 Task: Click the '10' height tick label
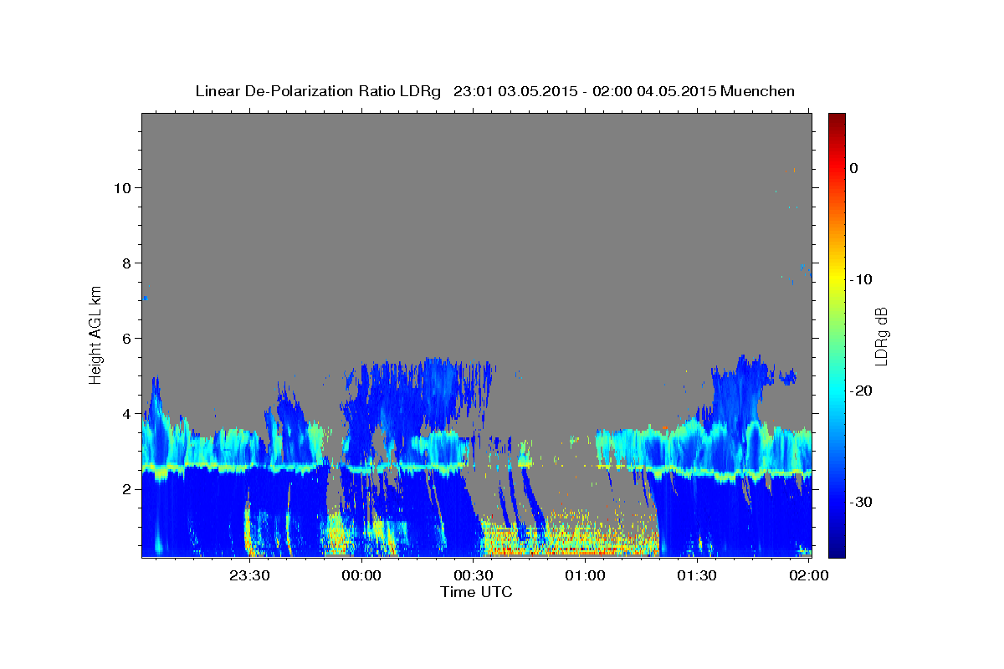click(x=125, y=187)
